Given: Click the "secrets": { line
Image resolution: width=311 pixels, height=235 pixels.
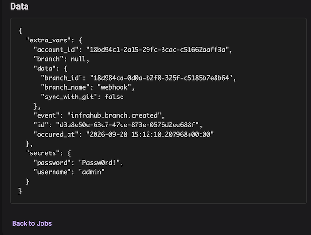Looking at the screenshot, I should [48, 153].
